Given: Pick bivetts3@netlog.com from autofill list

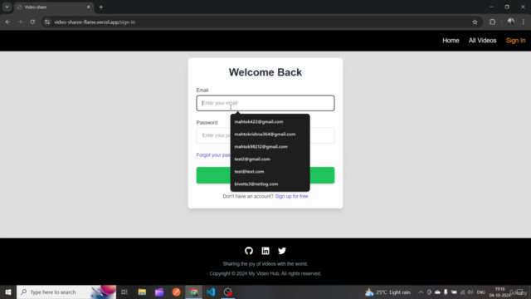Looking at the screenshot, I should pos(270,184).
